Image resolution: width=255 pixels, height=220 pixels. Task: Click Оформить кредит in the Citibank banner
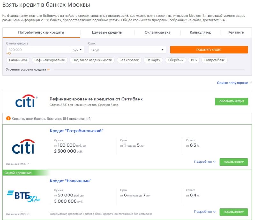(x=231, y=102)
